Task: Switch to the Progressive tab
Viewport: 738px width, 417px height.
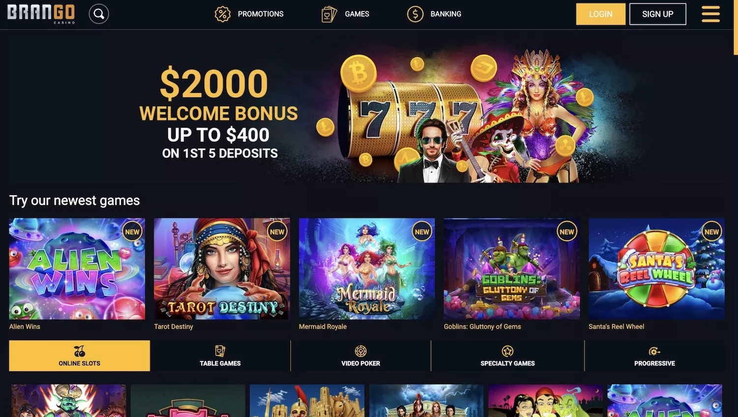Action: click(654, 356)
